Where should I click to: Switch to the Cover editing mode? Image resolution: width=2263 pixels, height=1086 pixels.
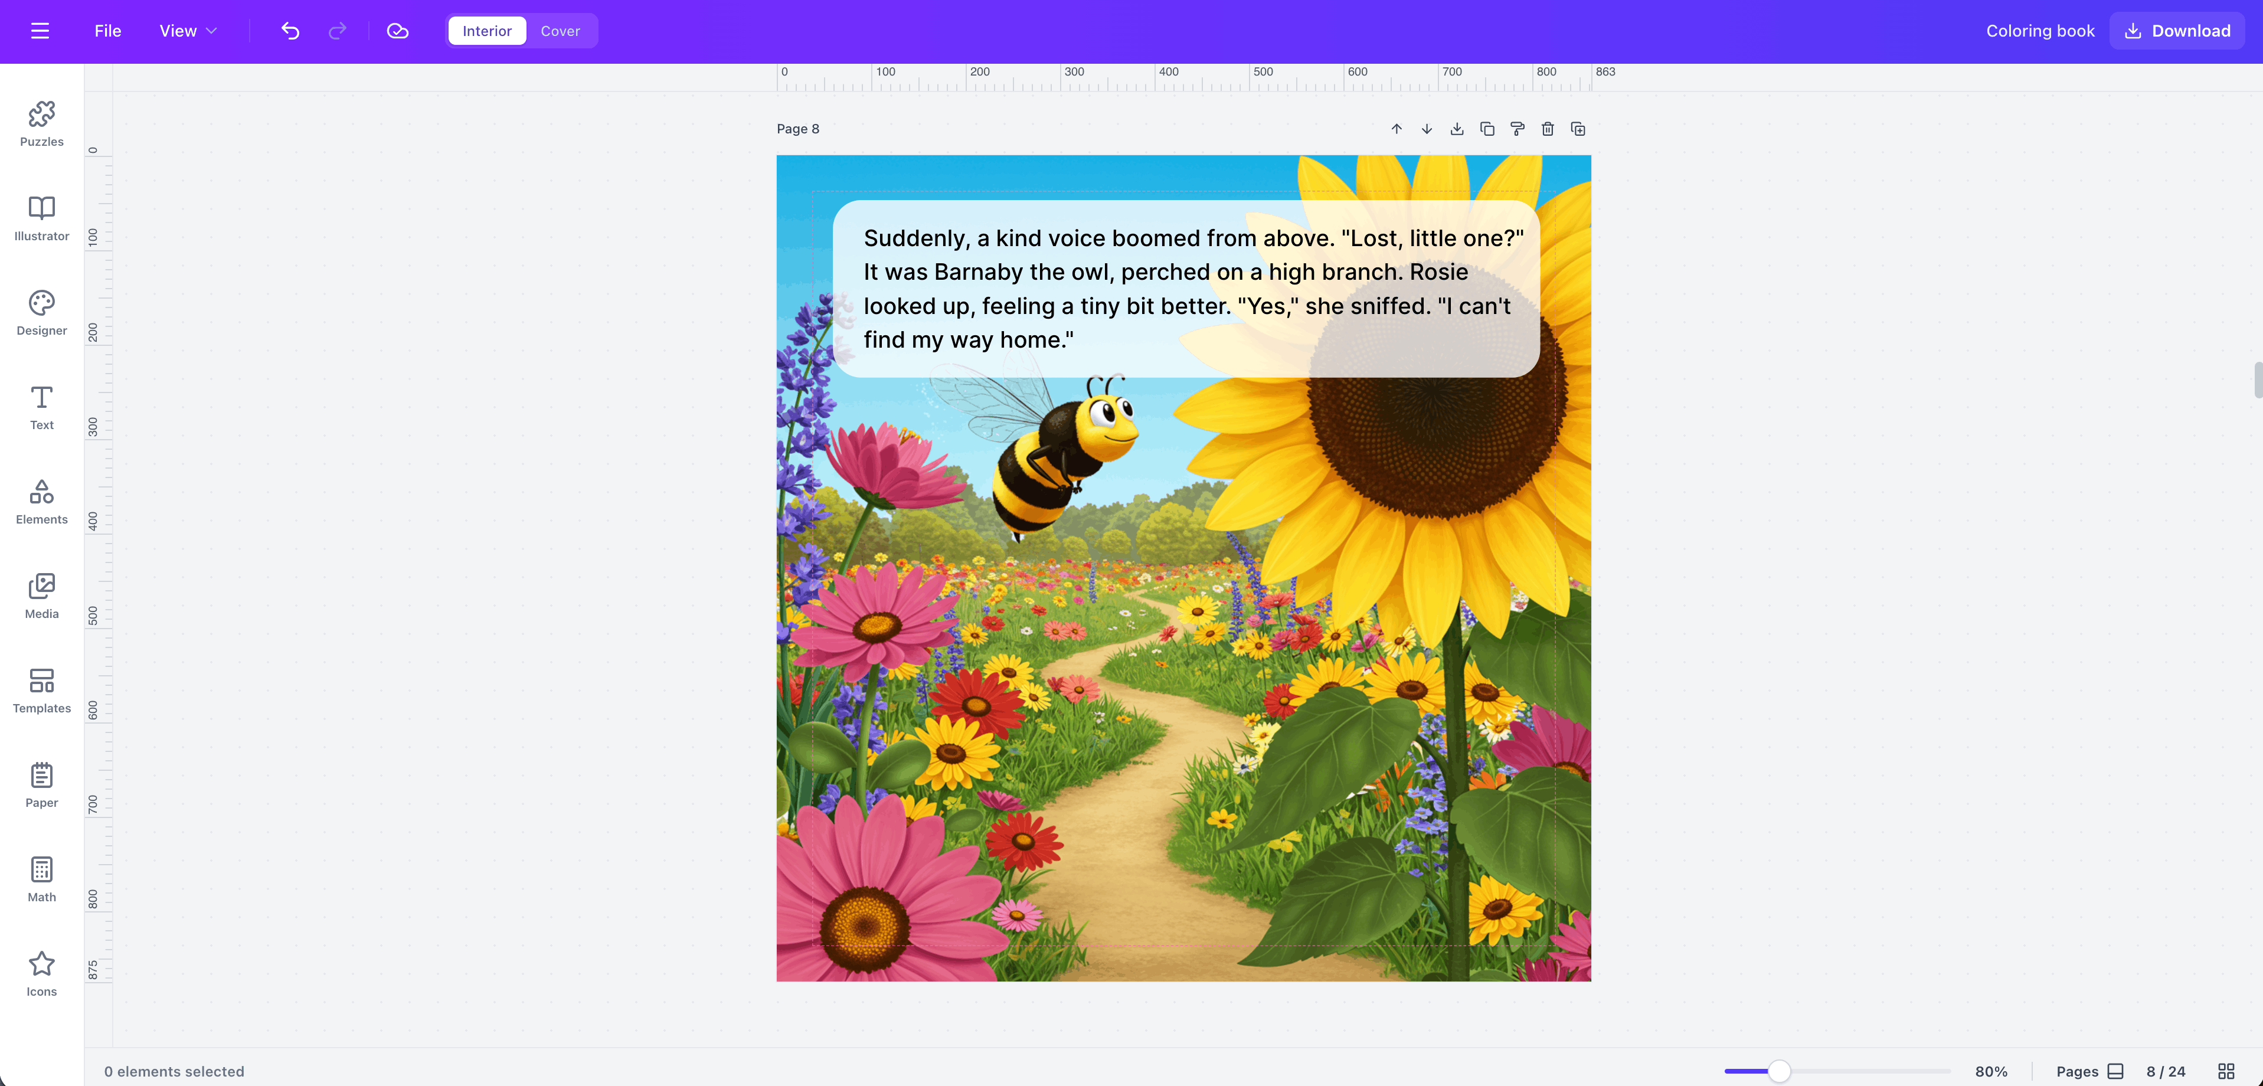coord(561,31)
